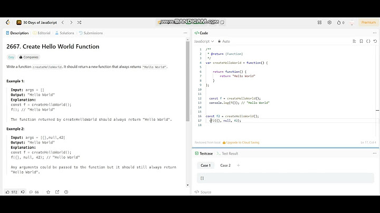
Task: Click the LeetCode logo icon
Action: click(8, 23)
